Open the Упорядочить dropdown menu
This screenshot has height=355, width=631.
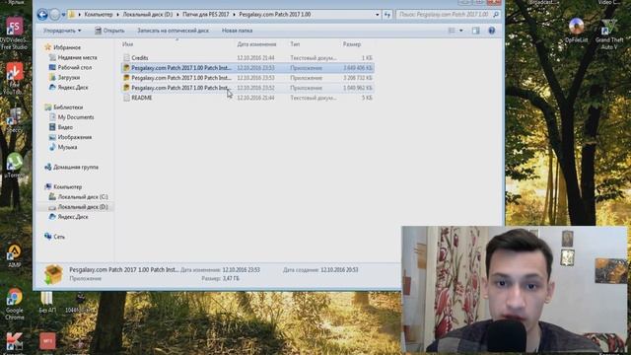click(x=62, y=31)
